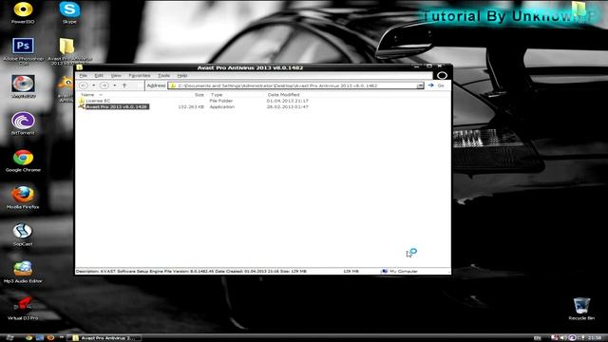The height and width of the screenshot is (342, 608).
Task: Click the Go arrow next to address bar
Action: [x=430, y=85]
